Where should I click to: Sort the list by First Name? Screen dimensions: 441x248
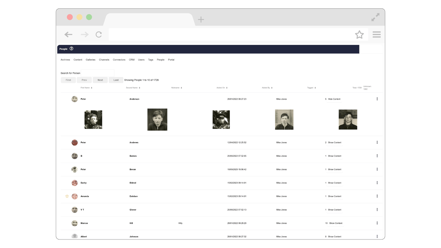(85, 88)
